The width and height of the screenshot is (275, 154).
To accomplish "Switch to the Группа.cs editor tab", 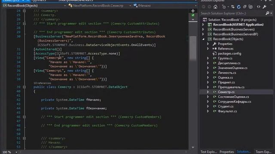I will point(39,1).
